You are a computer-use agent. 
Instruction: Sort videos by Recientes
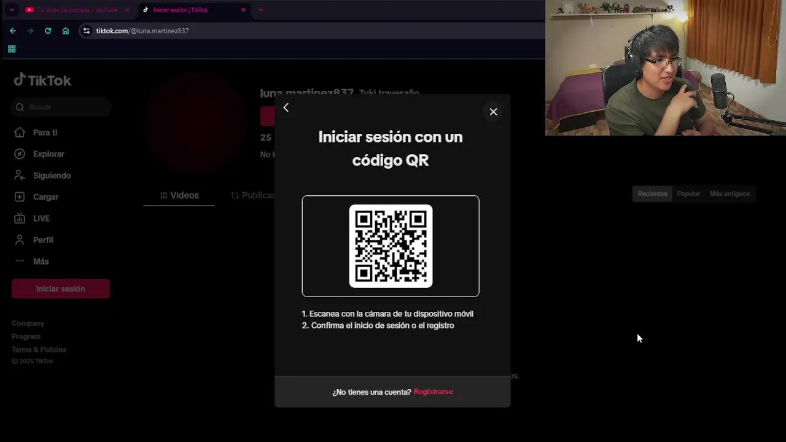pyautogui.click(x=652, y=193)
